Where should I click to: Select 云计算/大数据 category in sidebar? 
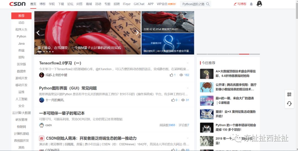tap(21, 113)
